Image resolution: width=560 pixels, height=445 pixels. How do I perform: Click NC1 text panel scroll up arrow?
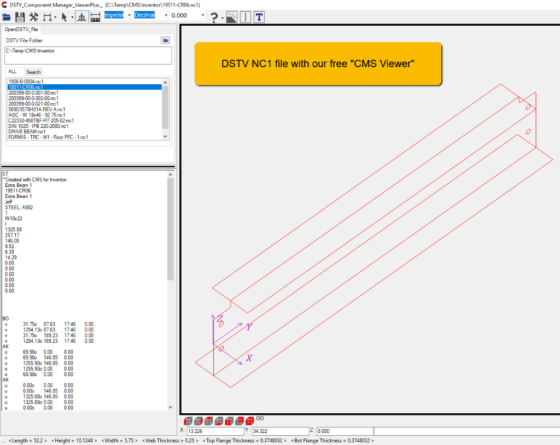[171, 174]
